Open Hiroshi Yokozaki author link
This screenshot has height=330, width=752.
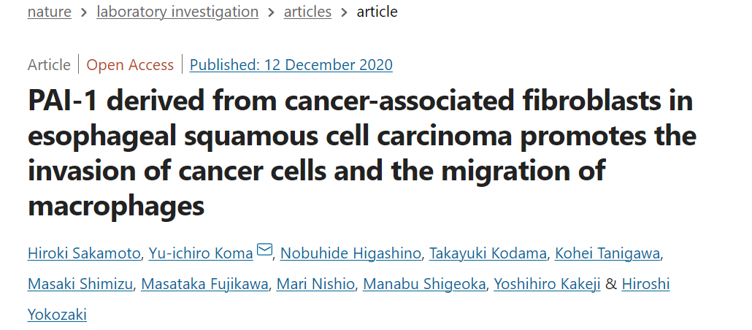coord(646,284)
